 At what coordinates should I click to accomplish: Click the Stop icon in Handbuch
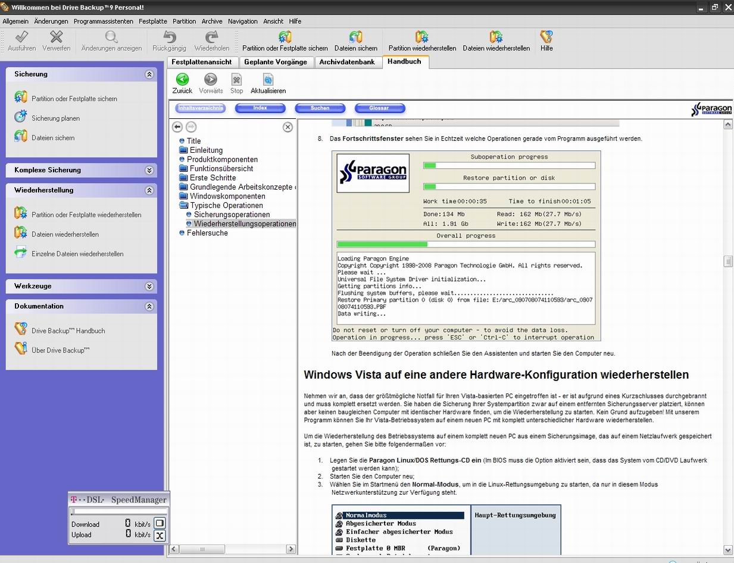236,79
